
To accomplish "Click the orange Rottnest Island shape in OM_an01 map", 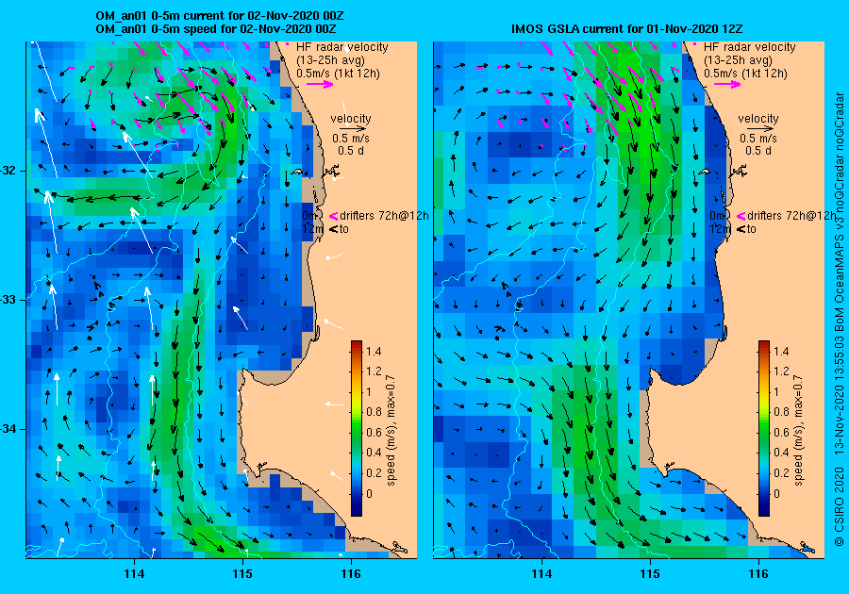I will [x=296, y=172].
